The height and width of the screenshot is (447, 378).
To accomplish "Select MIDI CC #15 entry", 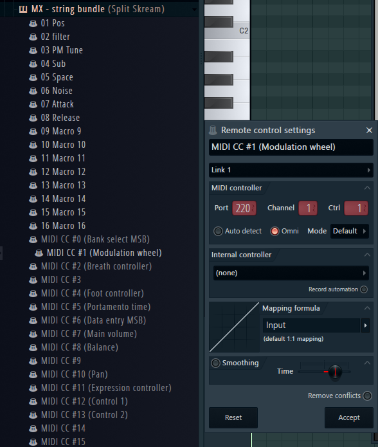I will click(x=63, y=442).
